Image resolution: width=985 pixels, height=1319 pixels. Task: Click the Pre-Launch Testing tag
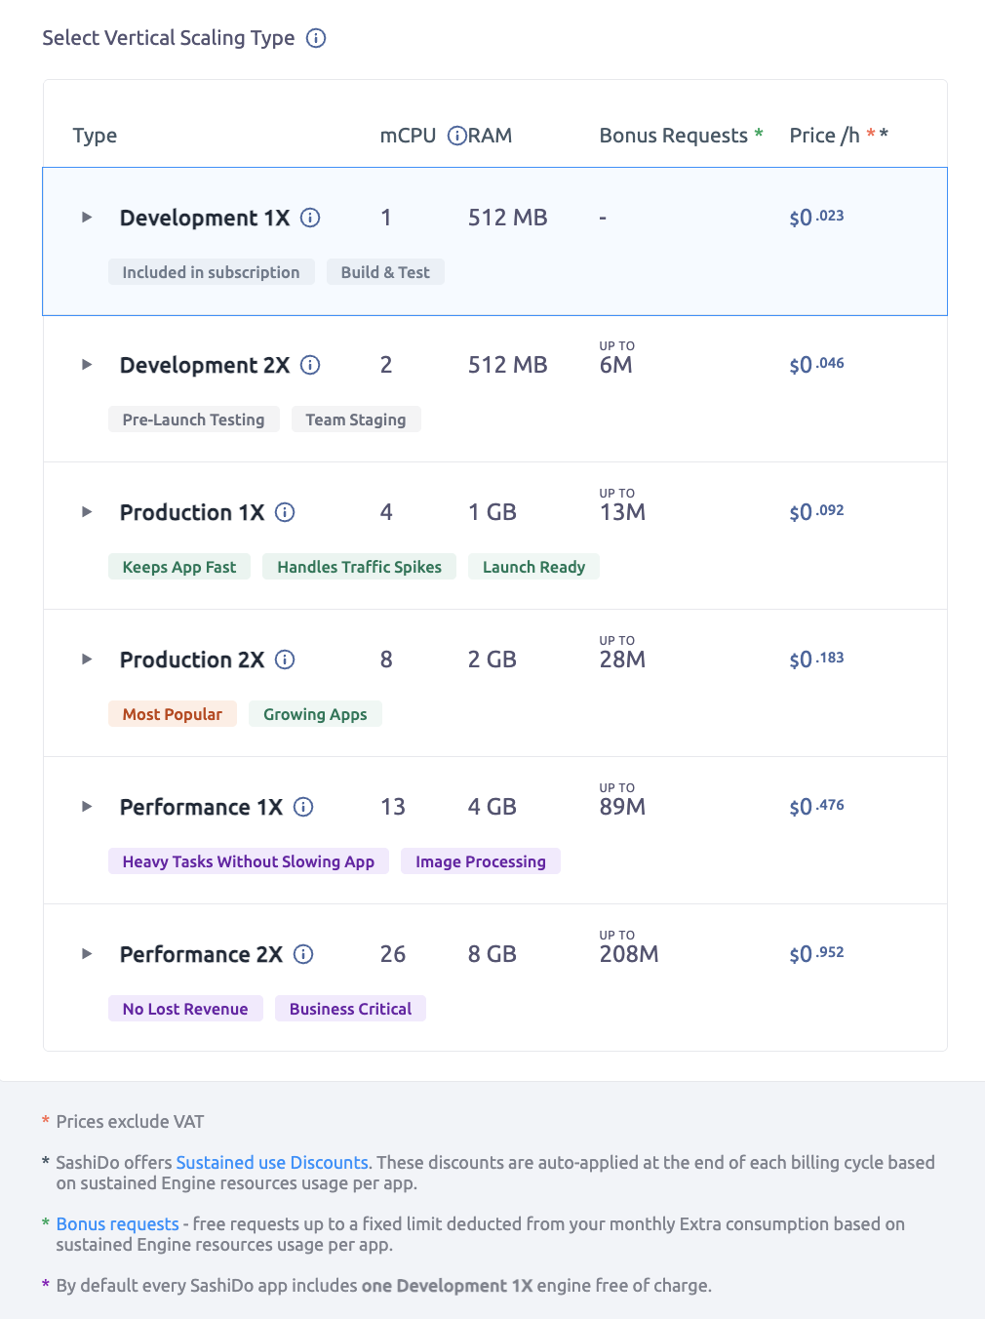click(x=193, y=420)
